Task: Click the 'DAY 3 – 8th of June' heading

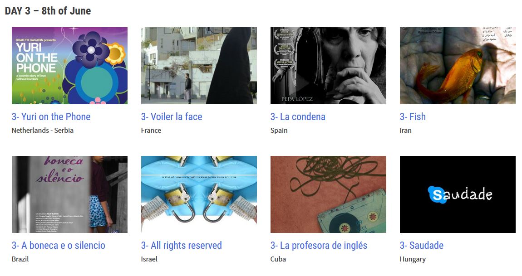Action: coord(48,10)
